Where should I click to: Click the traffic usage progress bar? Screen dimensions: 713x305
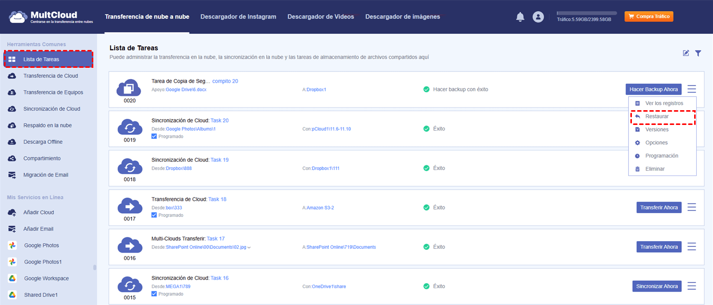point(587,13)
